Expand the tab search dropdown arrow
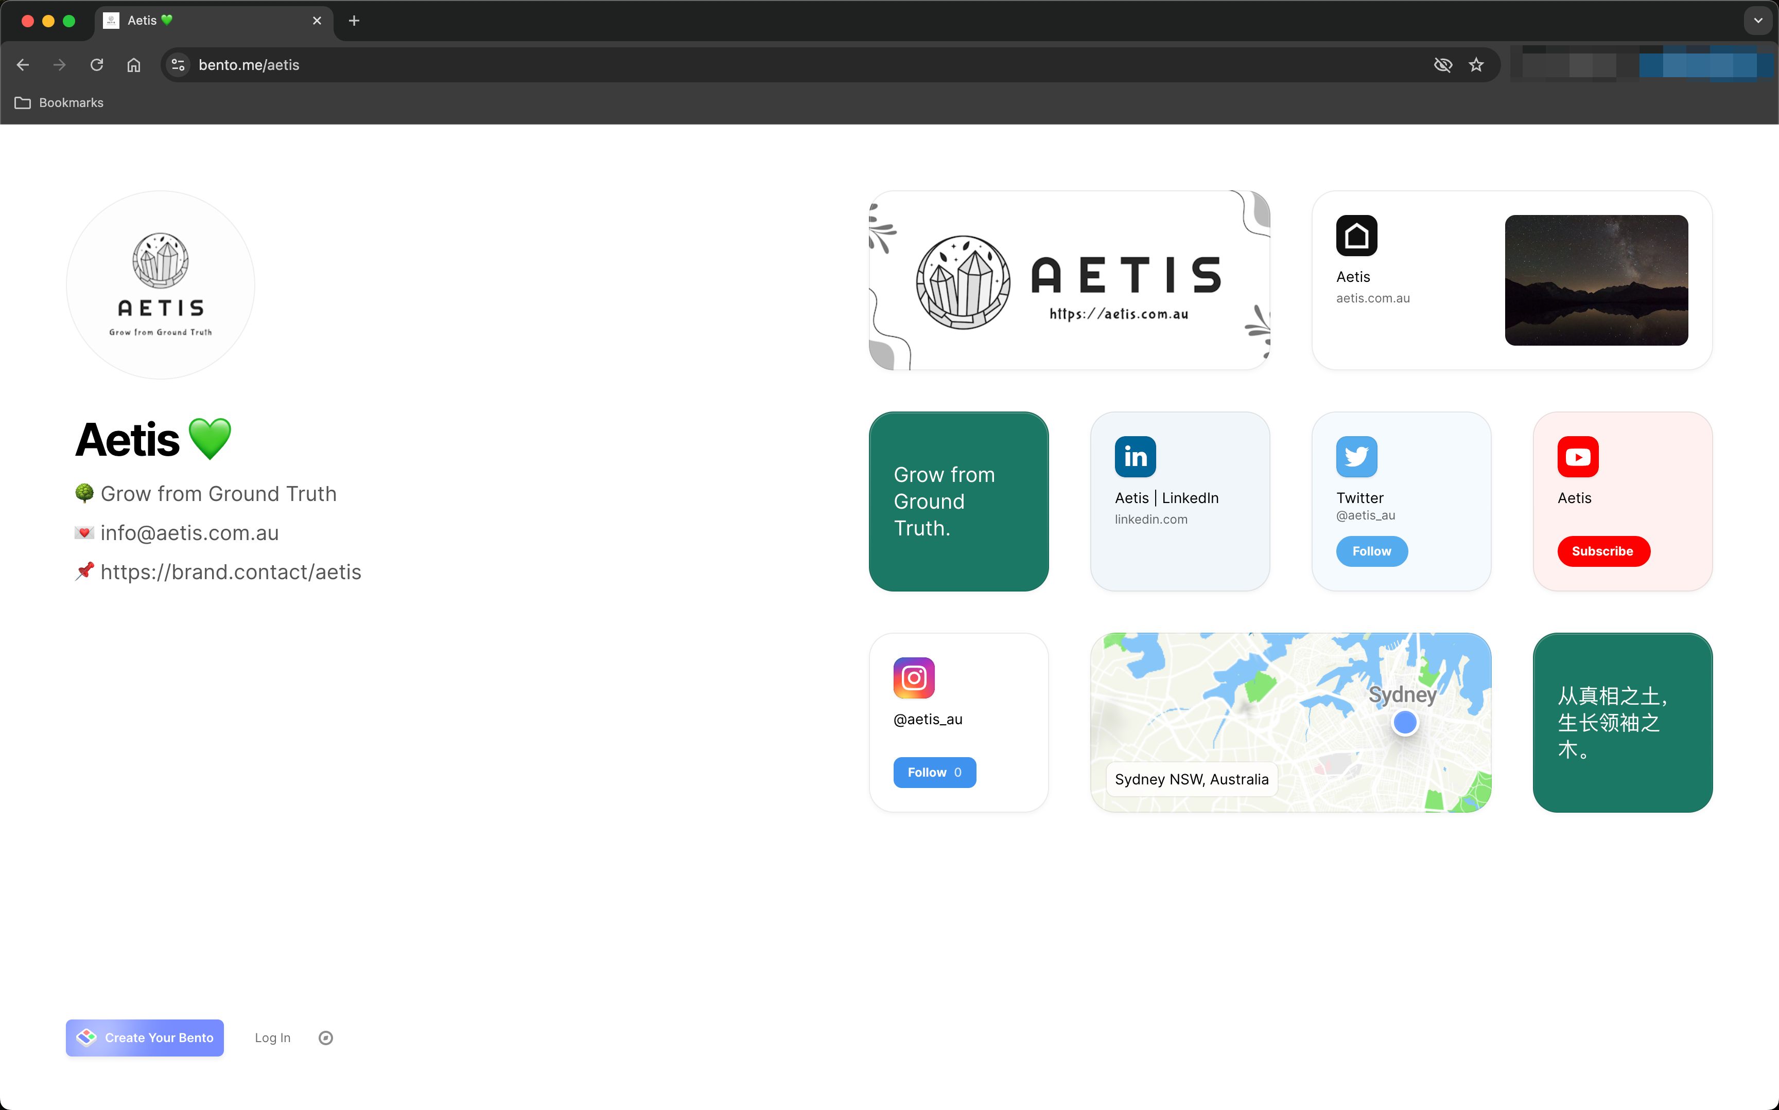 tap(1758, 21)
